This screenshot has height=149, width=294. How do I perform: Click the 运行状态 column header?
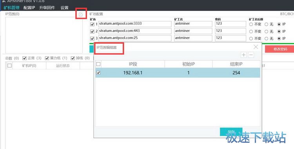pos(63,66)
